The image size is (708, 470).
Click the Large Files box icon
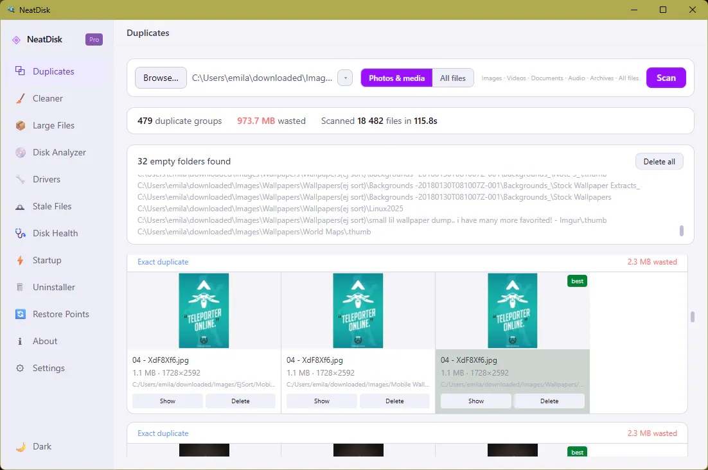coord(21,125)
